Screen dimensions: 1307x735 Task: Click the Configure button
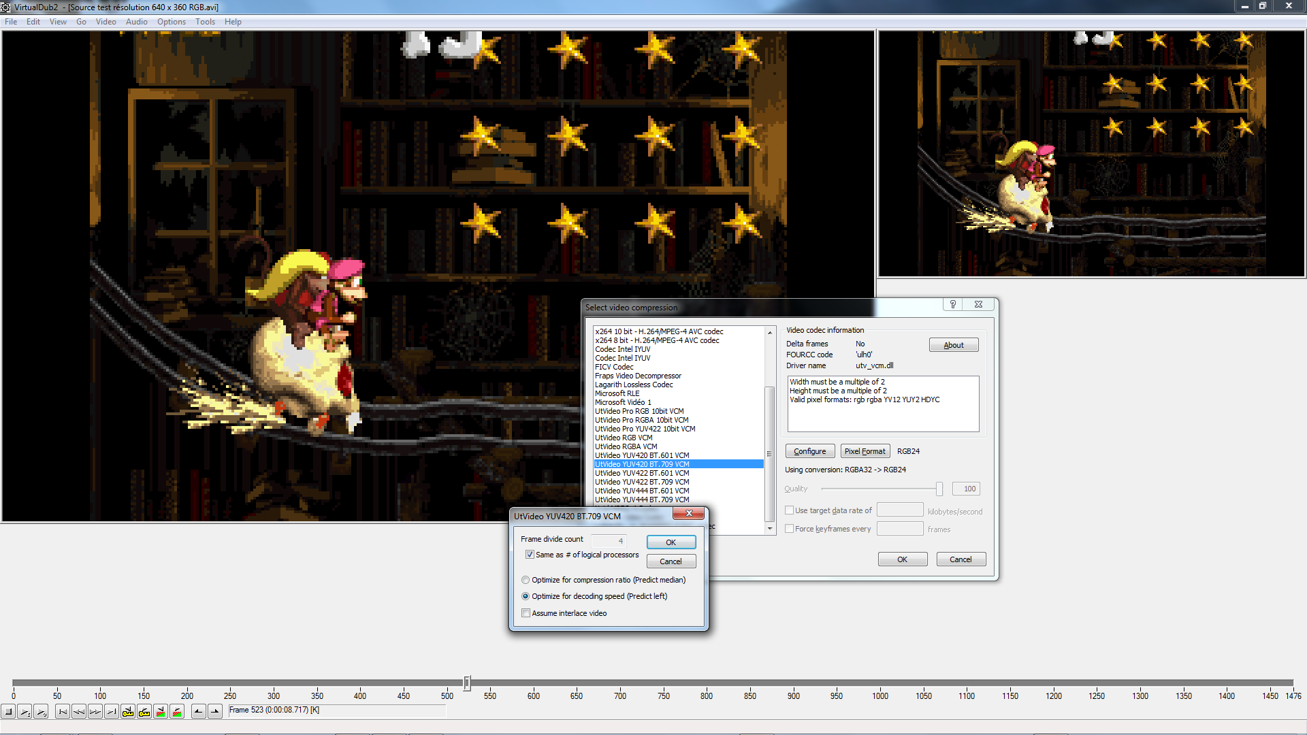coord(809,451)
